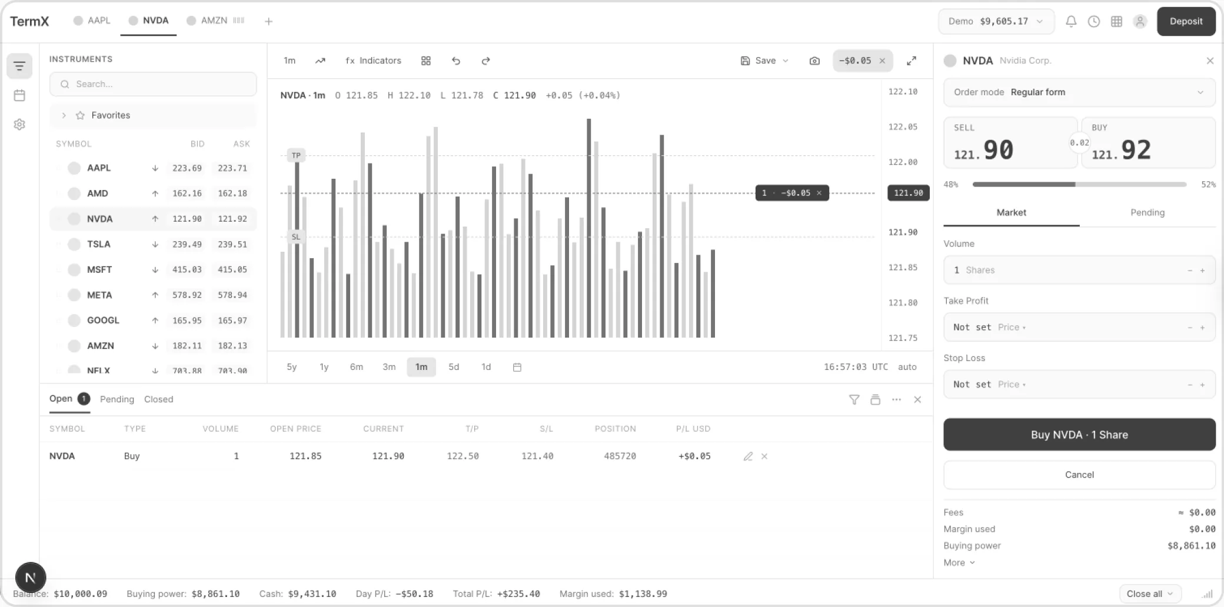Open the settings gear sidebar icon
Viewport: 1224px width, 607px height.
click(19, 125)
